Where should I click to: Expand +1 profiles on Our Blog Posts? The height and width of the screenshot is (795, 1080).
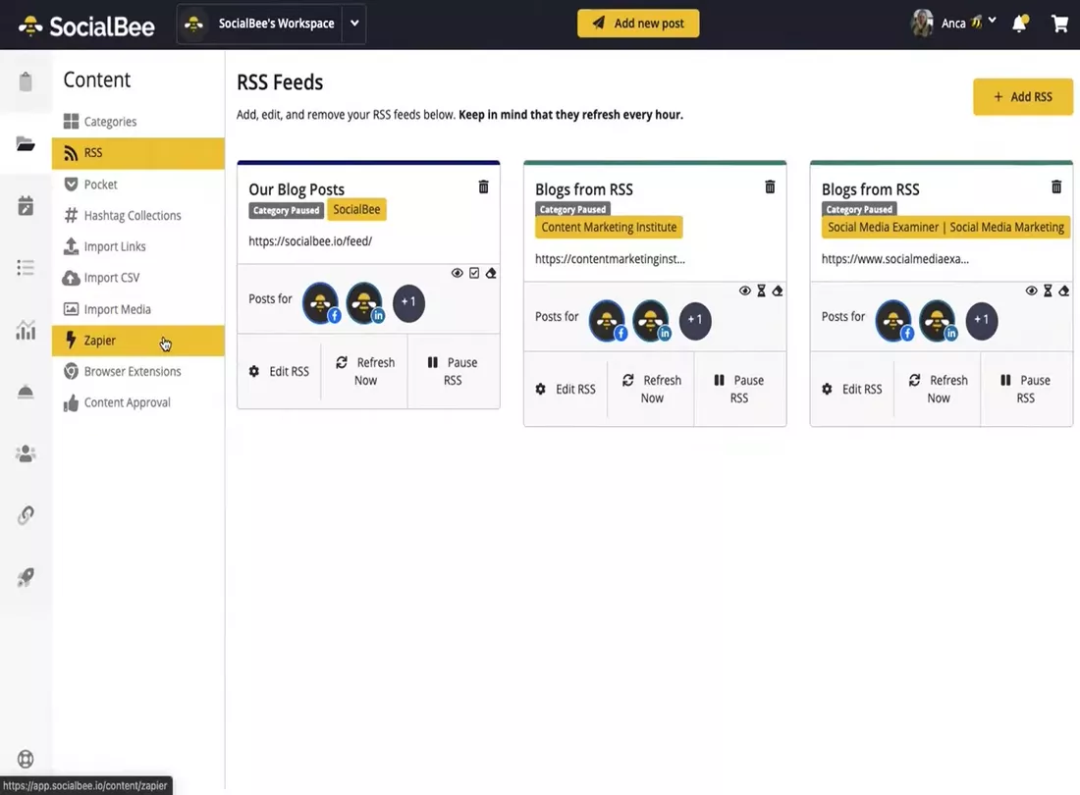(x=408, y=303)
